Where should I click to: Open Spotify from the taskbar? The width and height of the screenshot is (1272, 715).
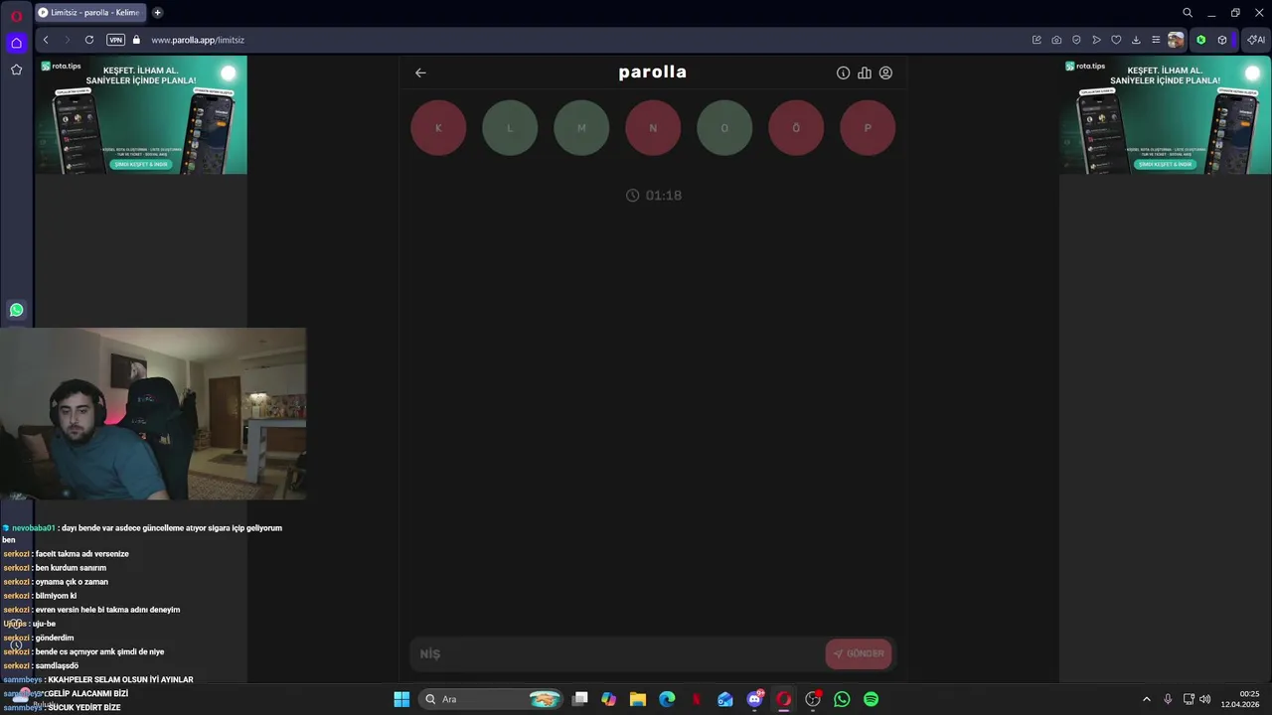click(871, 699)
